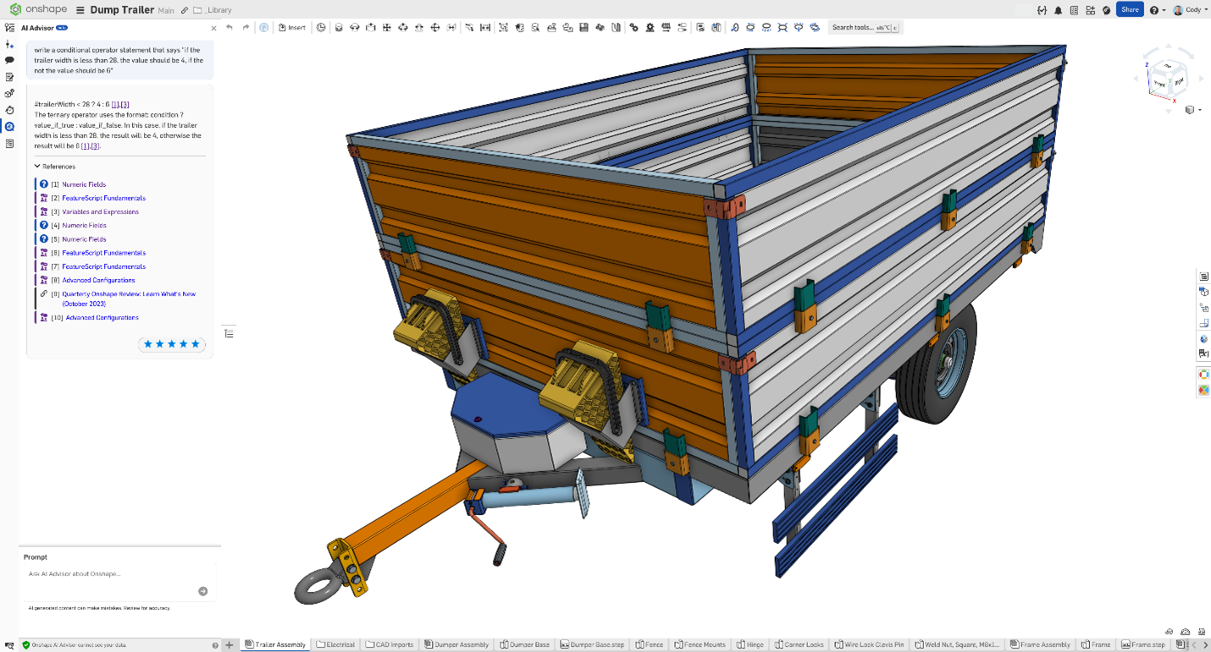This screenshot has height=652, width=1211.
Task: Open the comments panel speech bubble icon
Action: tap(9, 60)
